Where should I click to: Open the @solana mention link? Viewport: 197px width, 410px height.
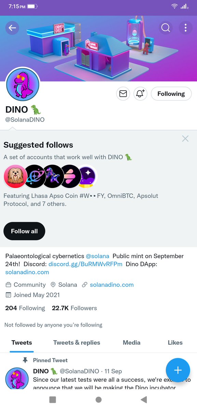98,256
